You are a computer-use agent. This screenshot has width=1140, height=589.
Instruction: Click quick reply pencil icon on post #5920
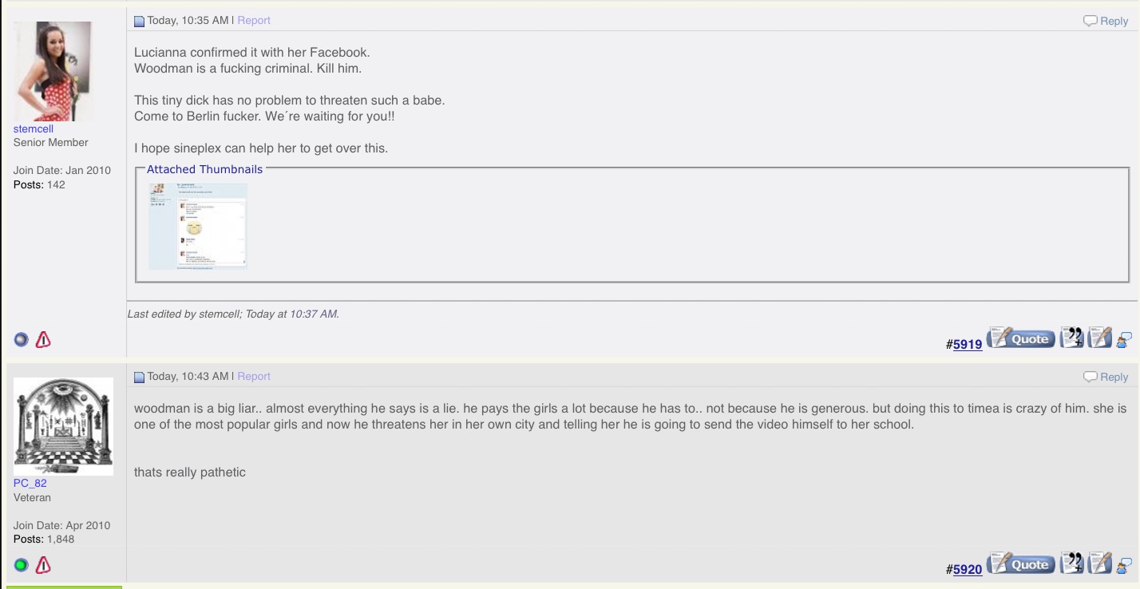(1099, 564)
